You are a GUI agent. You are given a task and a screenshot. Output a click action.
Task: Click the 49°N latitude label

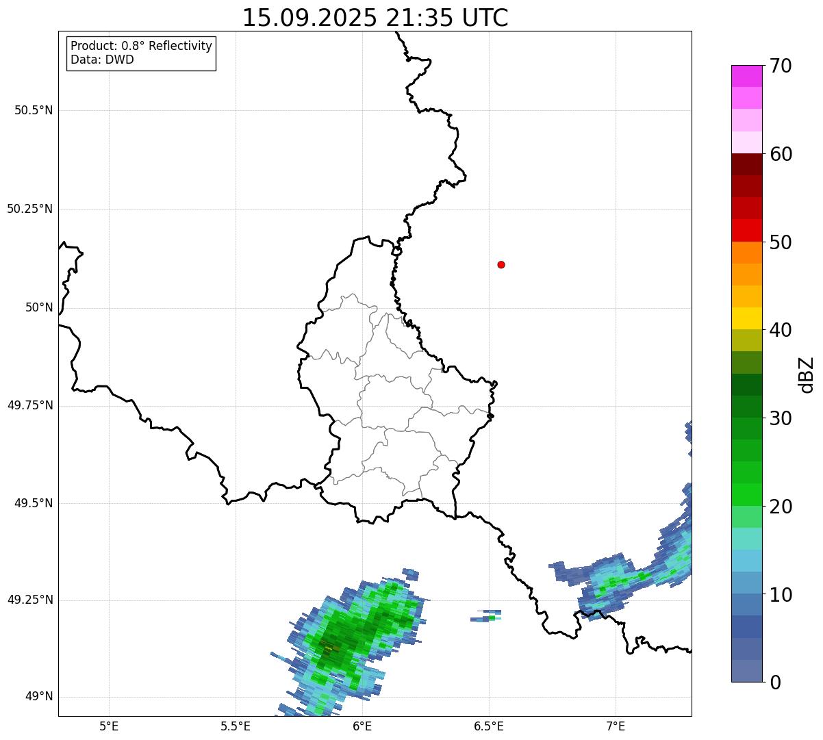[39, 696]
